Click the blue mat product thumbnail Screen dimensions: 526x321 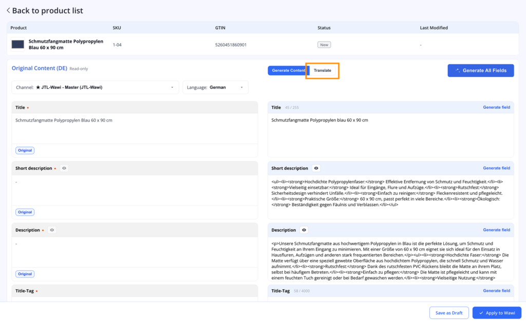[x=18, y=44]
